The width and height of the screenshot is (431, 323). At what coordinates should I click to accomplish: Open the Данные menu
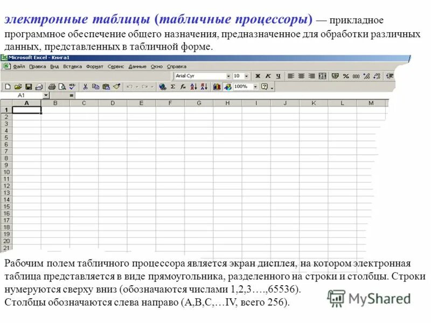[x=137, y=66]
